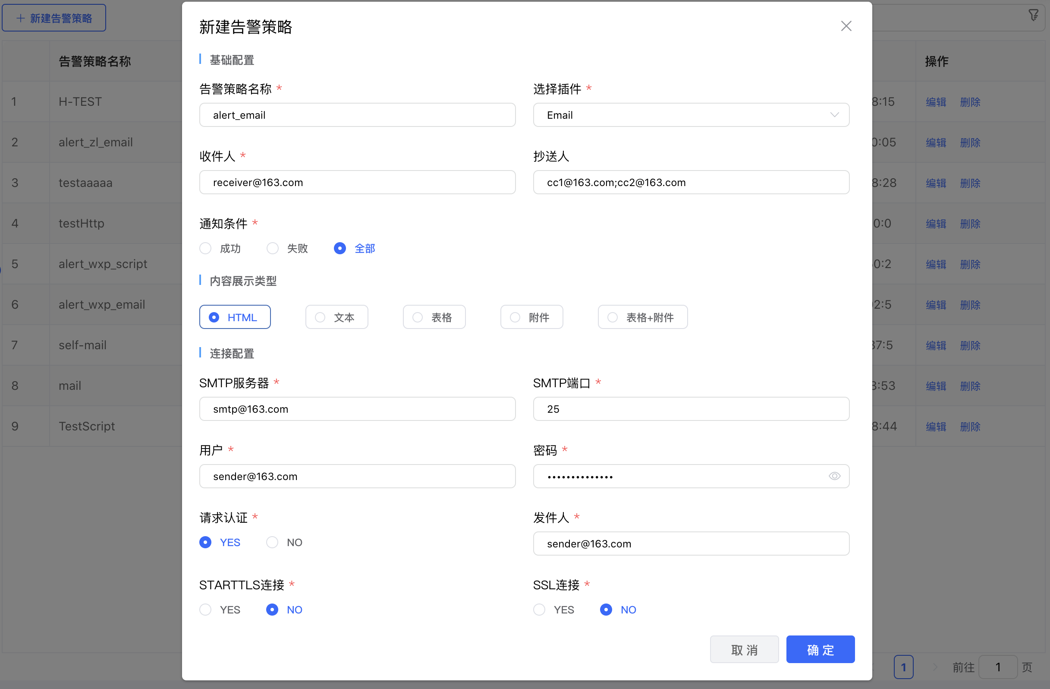Image resolution: width=1050 pixels, height=689 pixels.
Task: Toggle password visibility with the eye icon
Action: pyautogui.click(x=835, y=476)
